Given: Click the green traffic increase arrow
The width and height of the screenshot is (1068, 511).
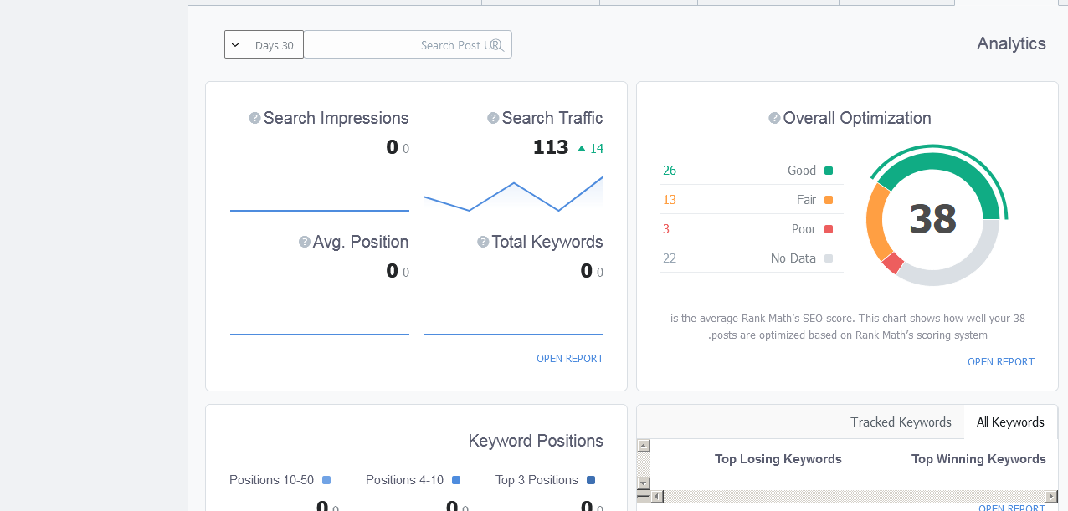Looking at the screenshot, I should point(582,148).
